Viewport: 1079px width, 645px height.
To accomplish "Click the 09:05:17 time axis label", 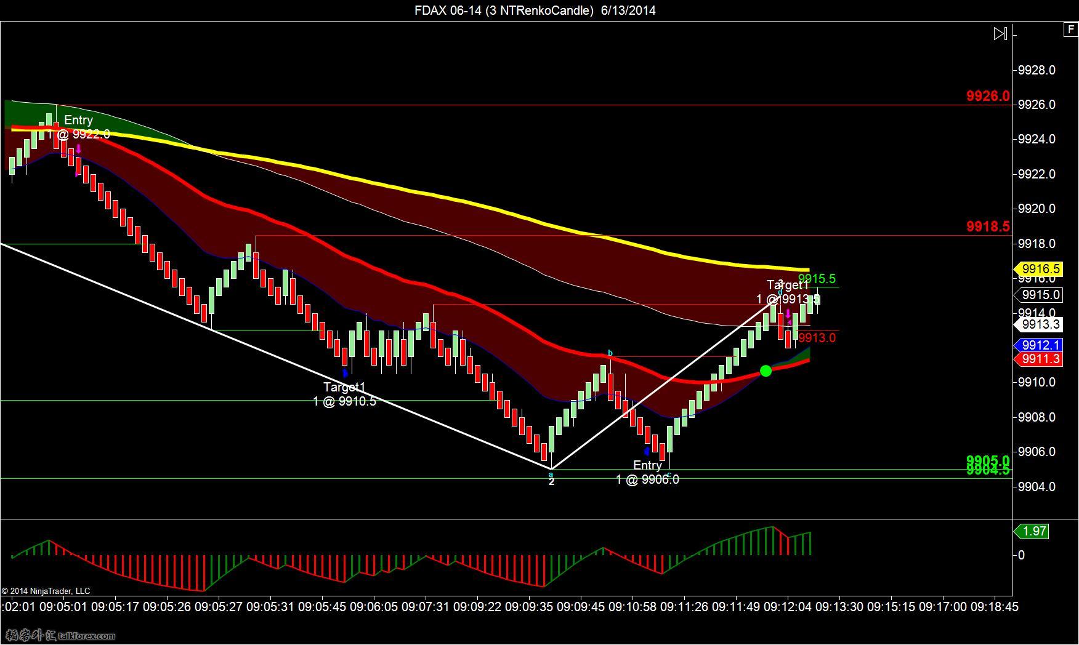I will click(115, 607).
